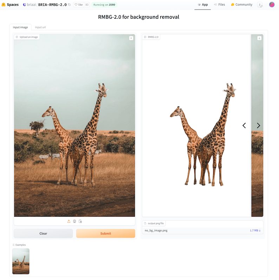
Task: Click the Spaces text link
Action: [x=13, y=5]
